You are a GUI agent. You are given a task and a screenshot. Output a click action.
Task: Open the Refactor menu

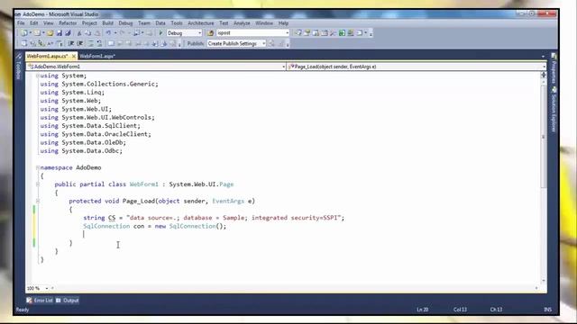click(x=68, y=23)
